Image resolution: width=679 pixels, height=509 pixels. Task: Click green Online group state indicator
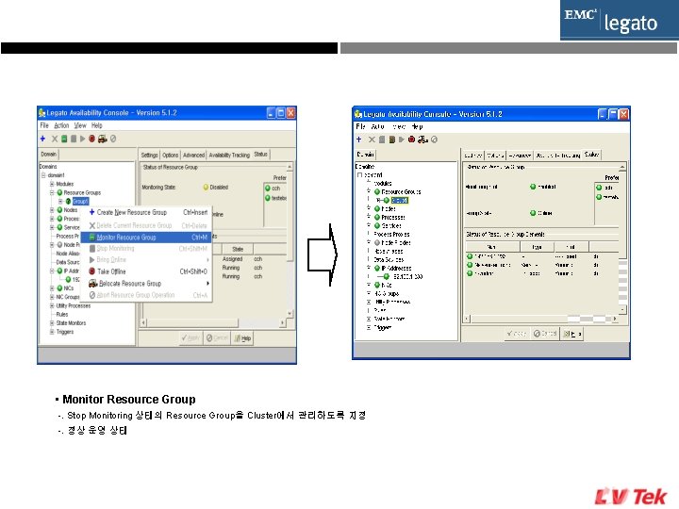coord(533,213)
